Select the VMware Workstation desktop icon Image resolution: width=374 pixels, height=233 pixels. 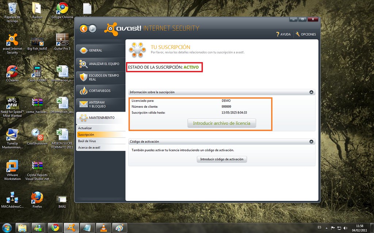(12, 170)
